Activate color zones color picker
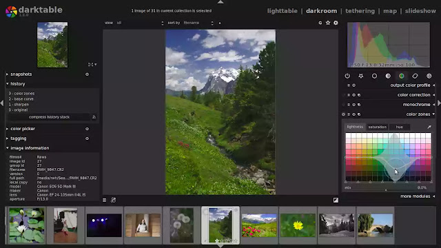This screenshot has height=248, width=441. pos(429,127)
